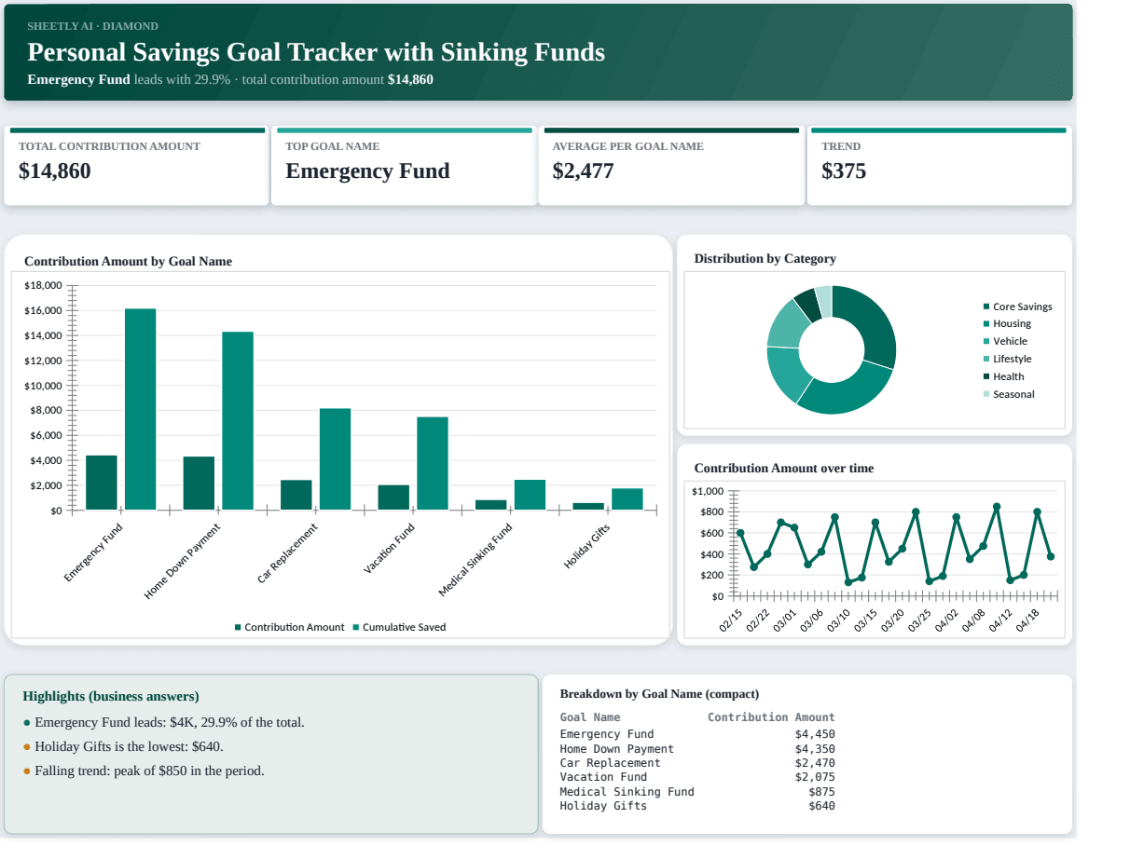This screenshot has height=859, width=1144.
Task: Click the first data point of the line chart
Action: (740, 533)
